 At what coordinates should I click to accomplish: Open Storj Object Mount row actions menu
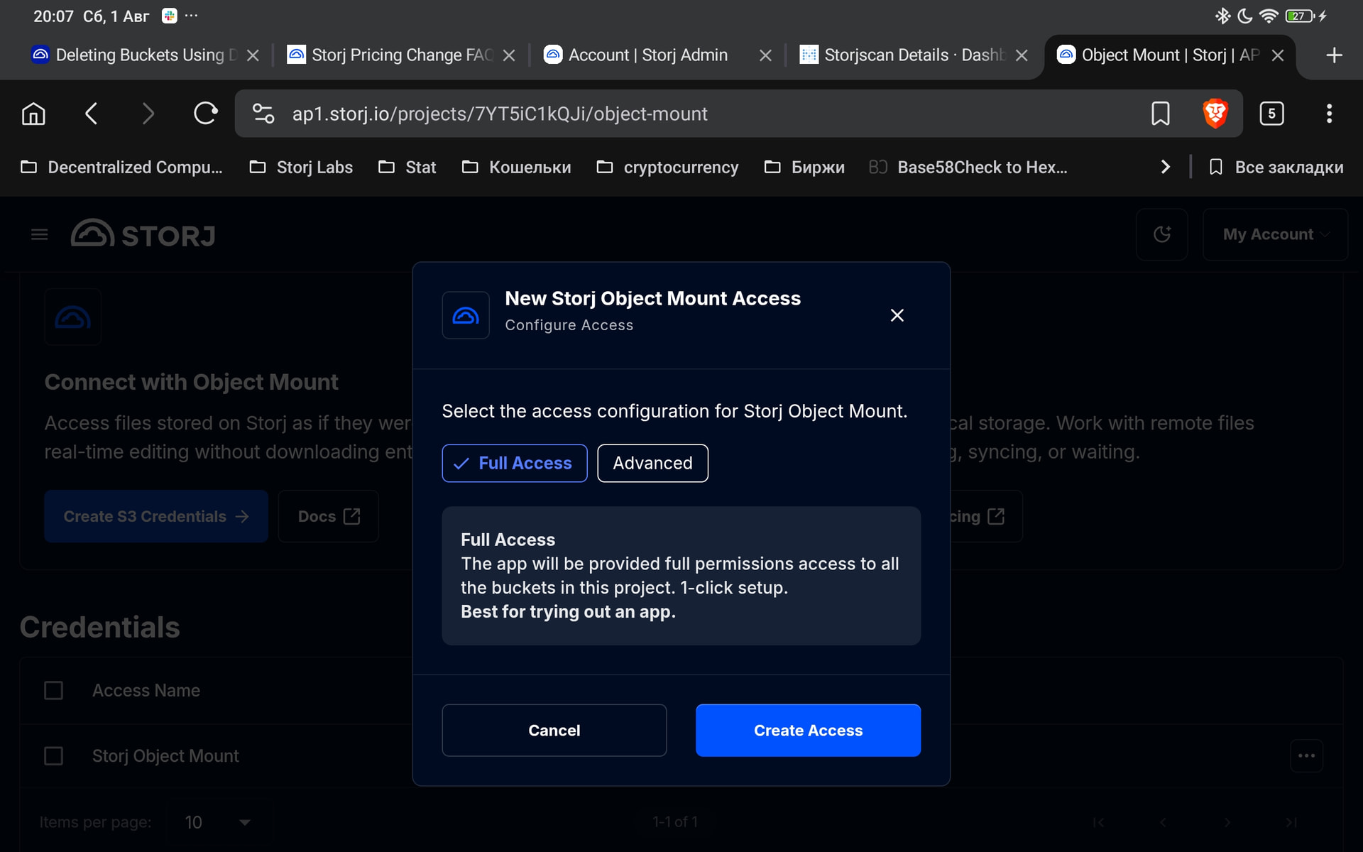point(1306,756)
